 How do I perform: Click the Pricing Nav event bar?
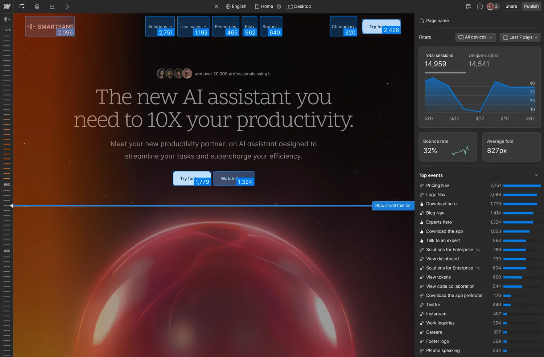(x=522, y=186)
